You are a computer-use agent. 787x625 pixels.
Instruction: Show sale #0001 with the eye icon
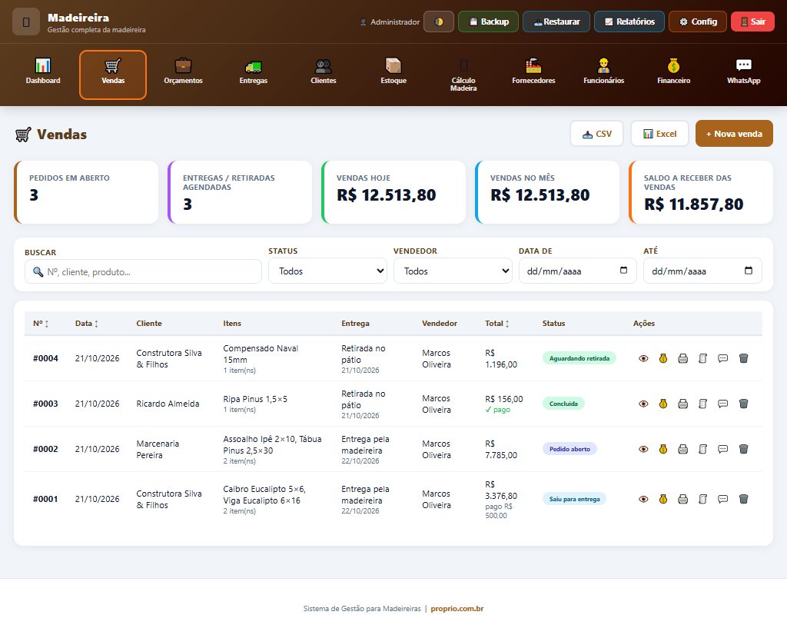pos(643,499)
